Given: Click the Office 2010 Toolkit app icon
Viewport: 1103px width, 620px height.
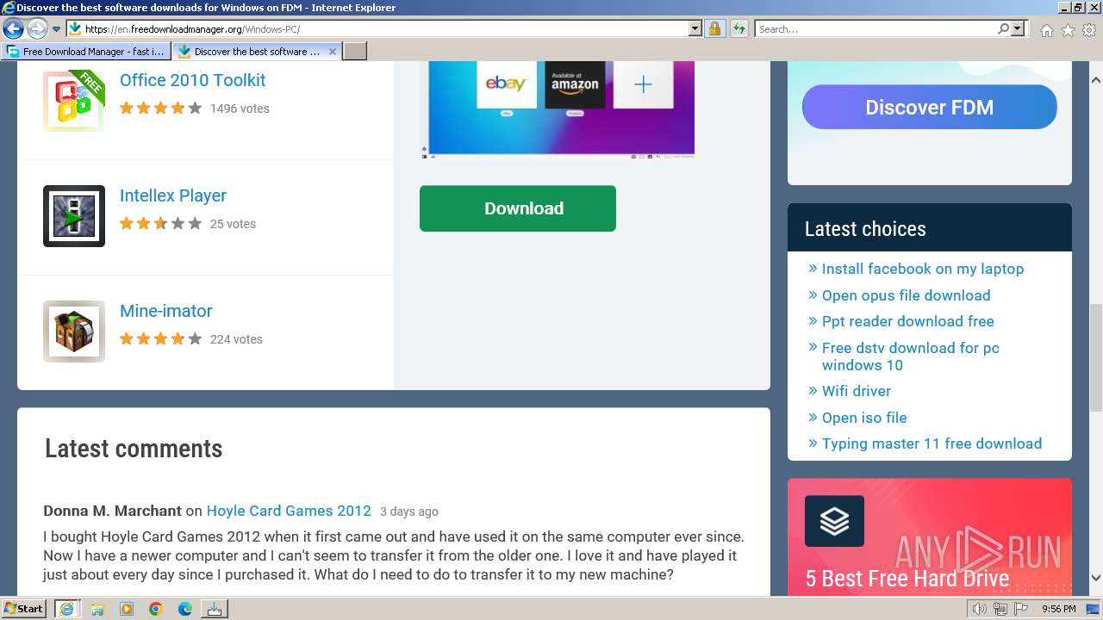Looking at the screenshot, I should click(74, 100).
